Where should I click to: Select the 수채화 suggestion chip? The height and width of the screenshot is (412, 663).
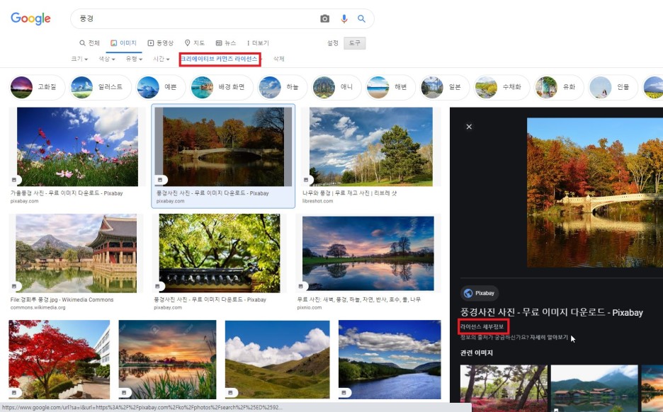tap(501, 87)
